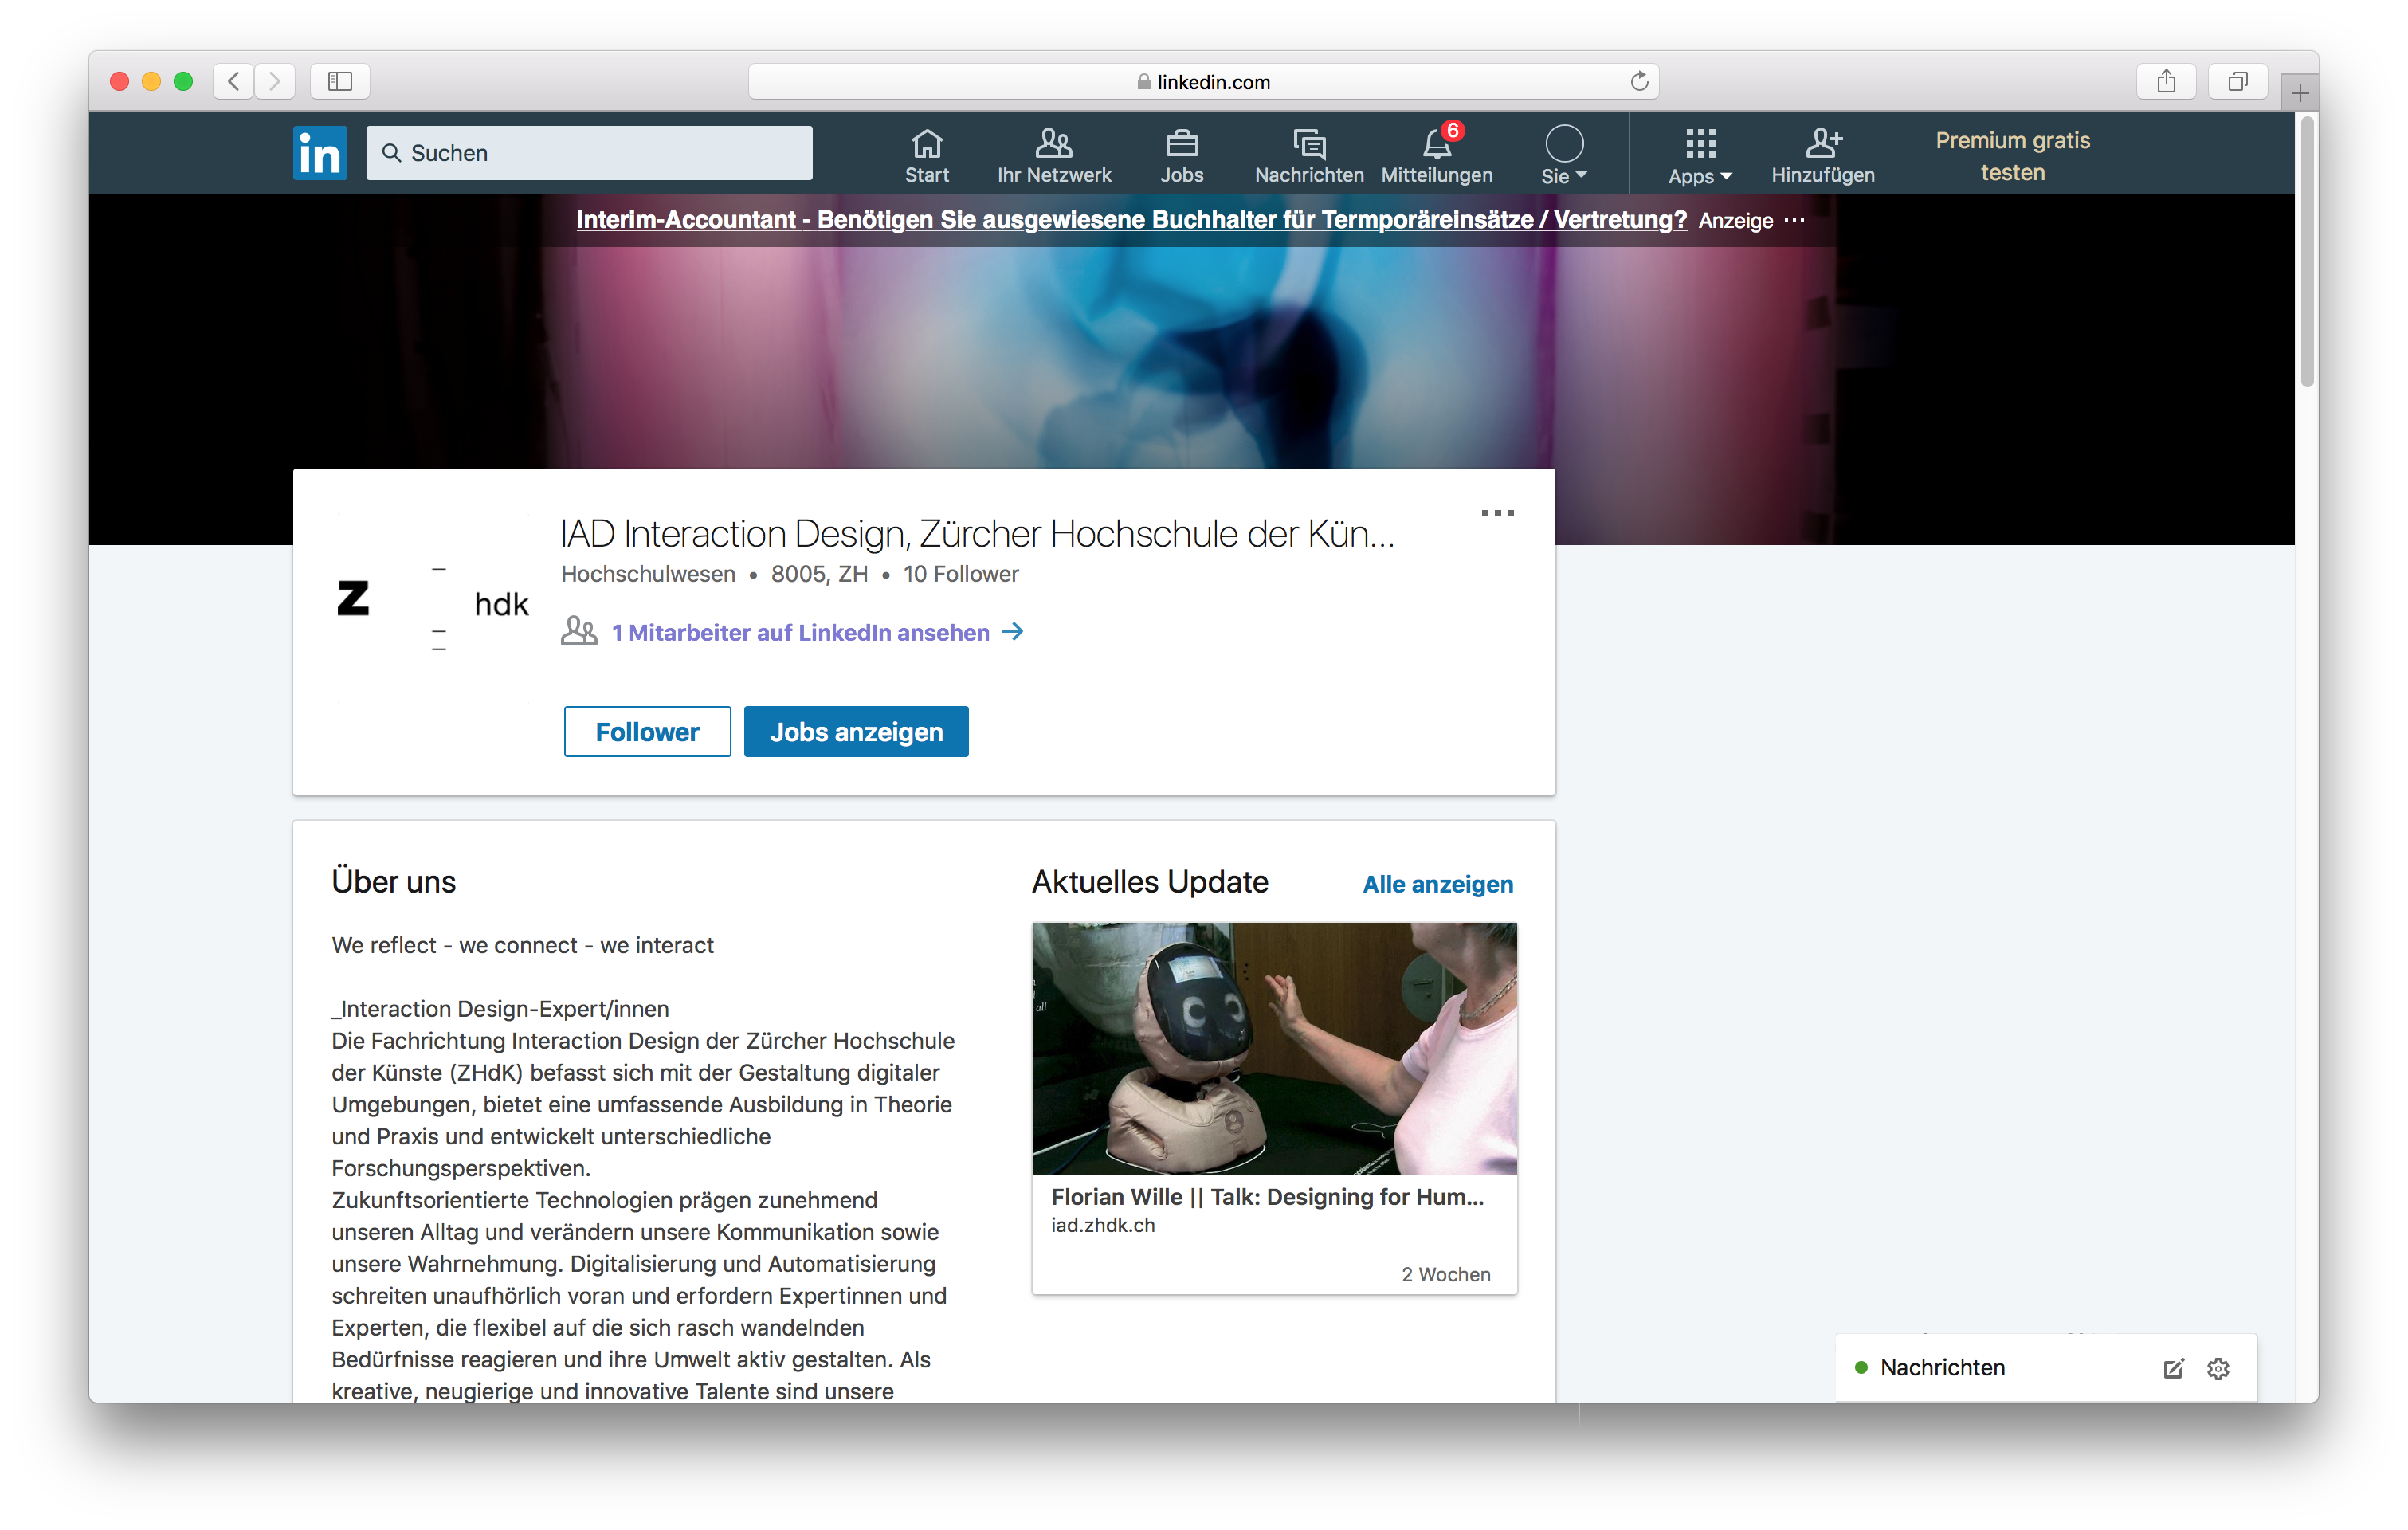Open the Interim-Accountant ad link
The image size is (2408, 1530).
tap(1131, 220)
